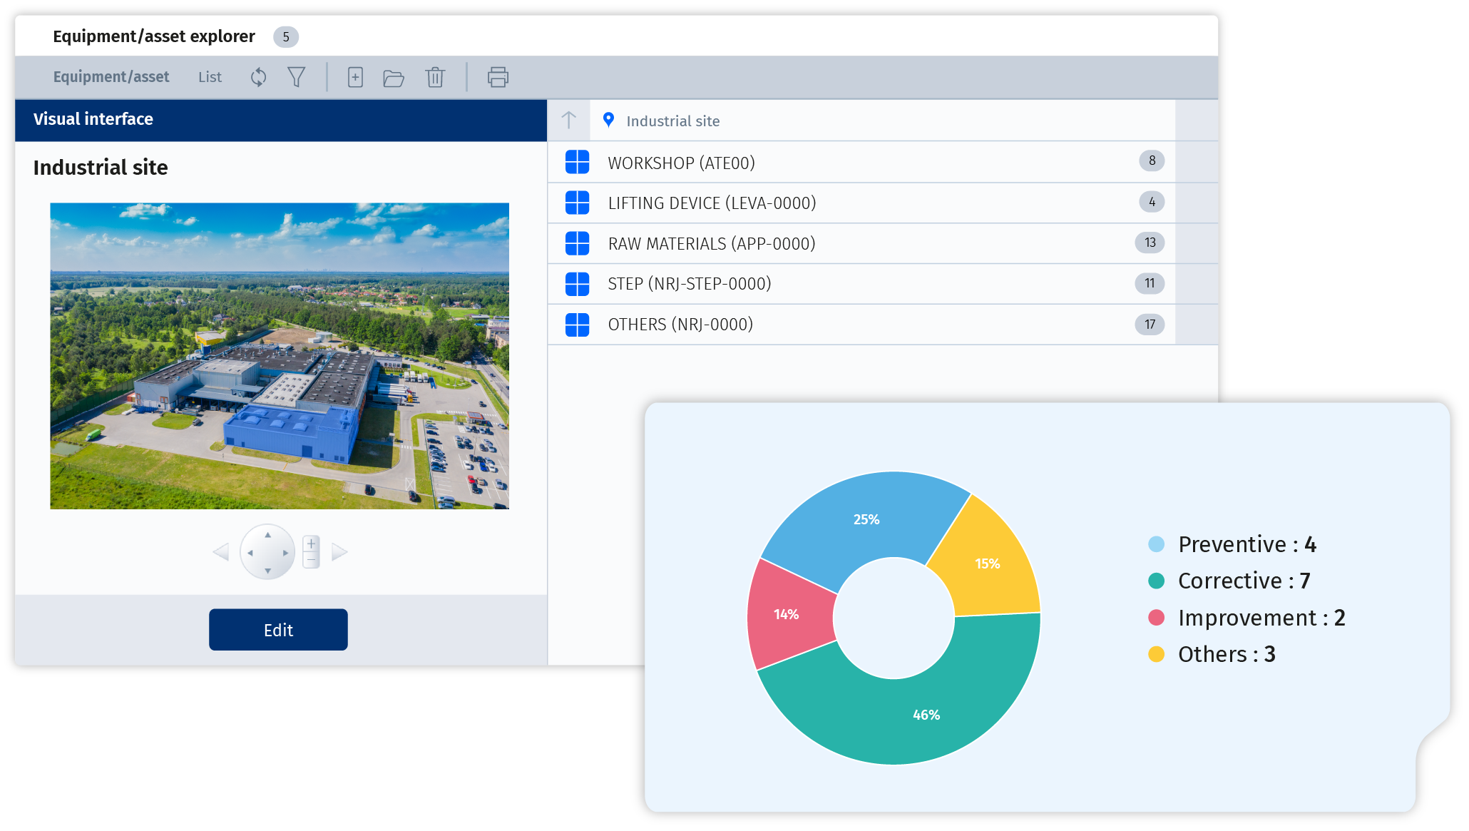Viewport: 1469px width, 831px height.
Task: Click the zoom plus/minus control
Action: (311, 551)
